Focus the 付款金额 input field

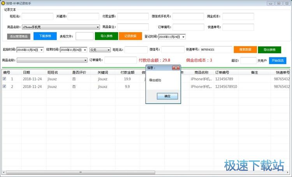click(x=133, y=16)
